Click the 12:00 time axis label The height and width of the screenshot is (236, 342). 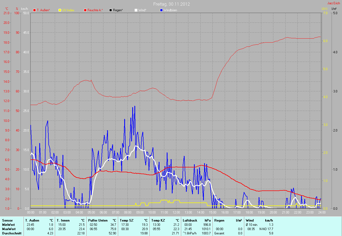176,212
